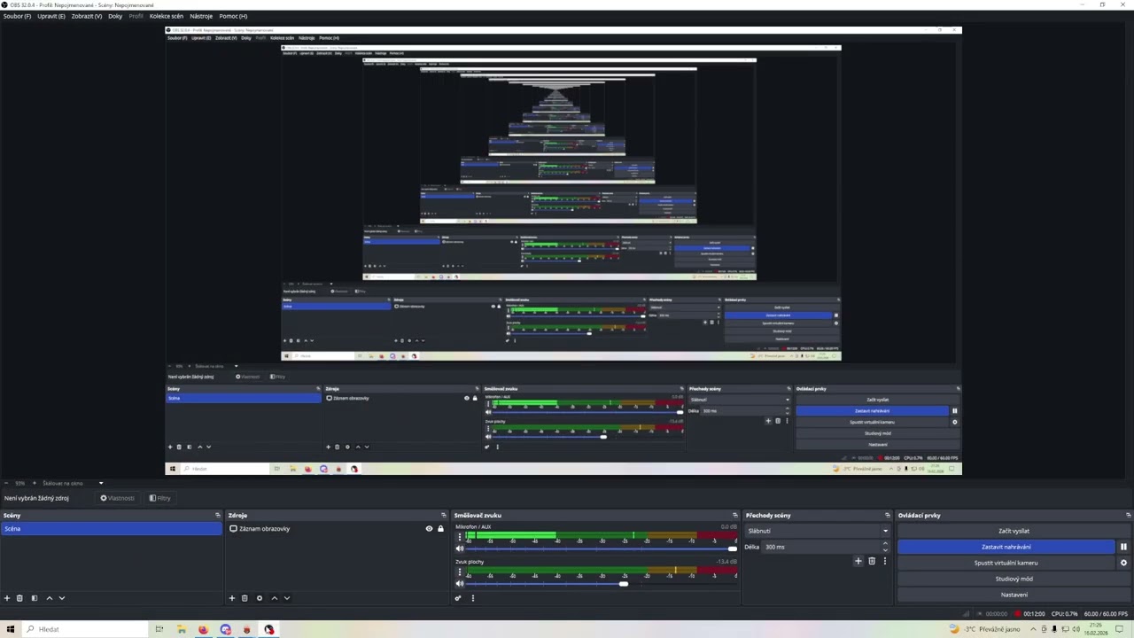Open Mikrofon / AUX three-dot options
Image resolution: width=1134 pixels, height=638 pixels.
pos(459,537)
